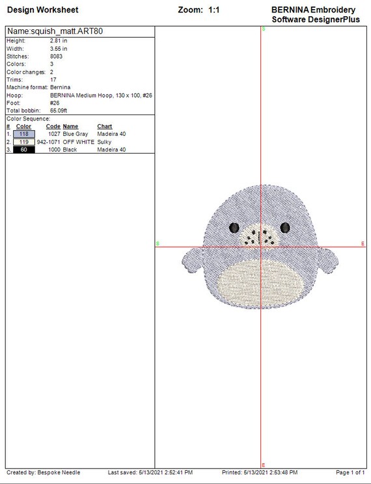The image size is (371, 484).
Task: Click the Color column header
Action: (x=24, y=126)
